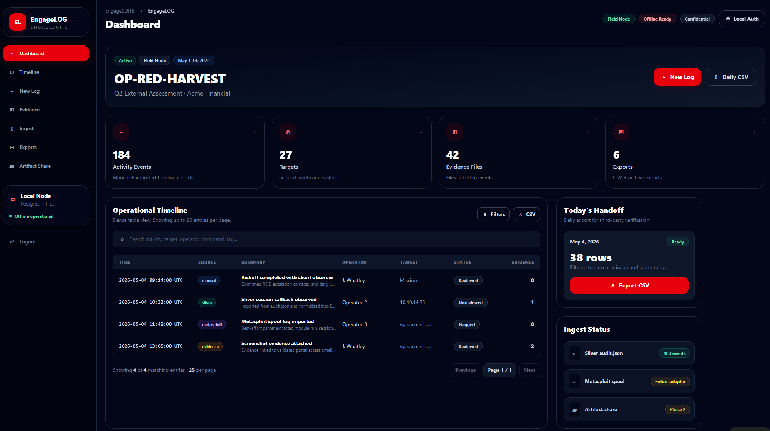
Task: Click the Artifact Share icon in sidebar
Action: click(x=12, y=166)
